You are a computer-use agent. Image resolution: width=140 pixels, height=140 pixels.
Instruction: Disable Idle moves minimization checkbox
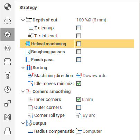point(78,84)
